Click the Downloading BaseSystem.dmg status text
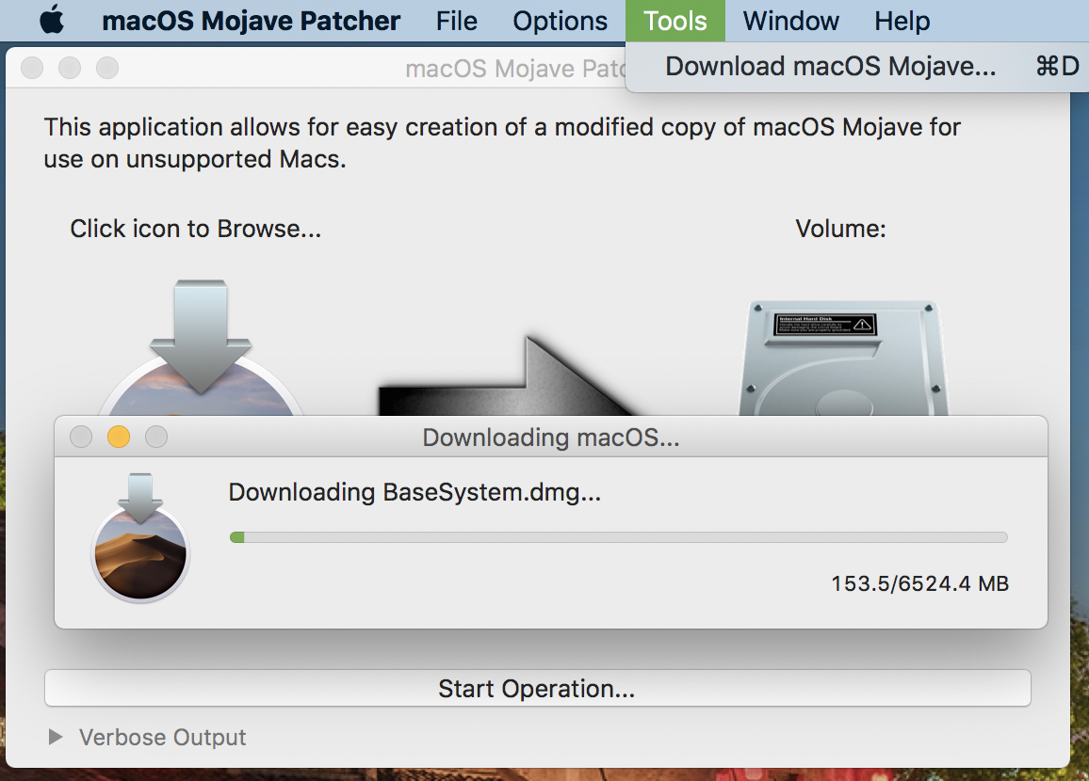 point(414,492)
